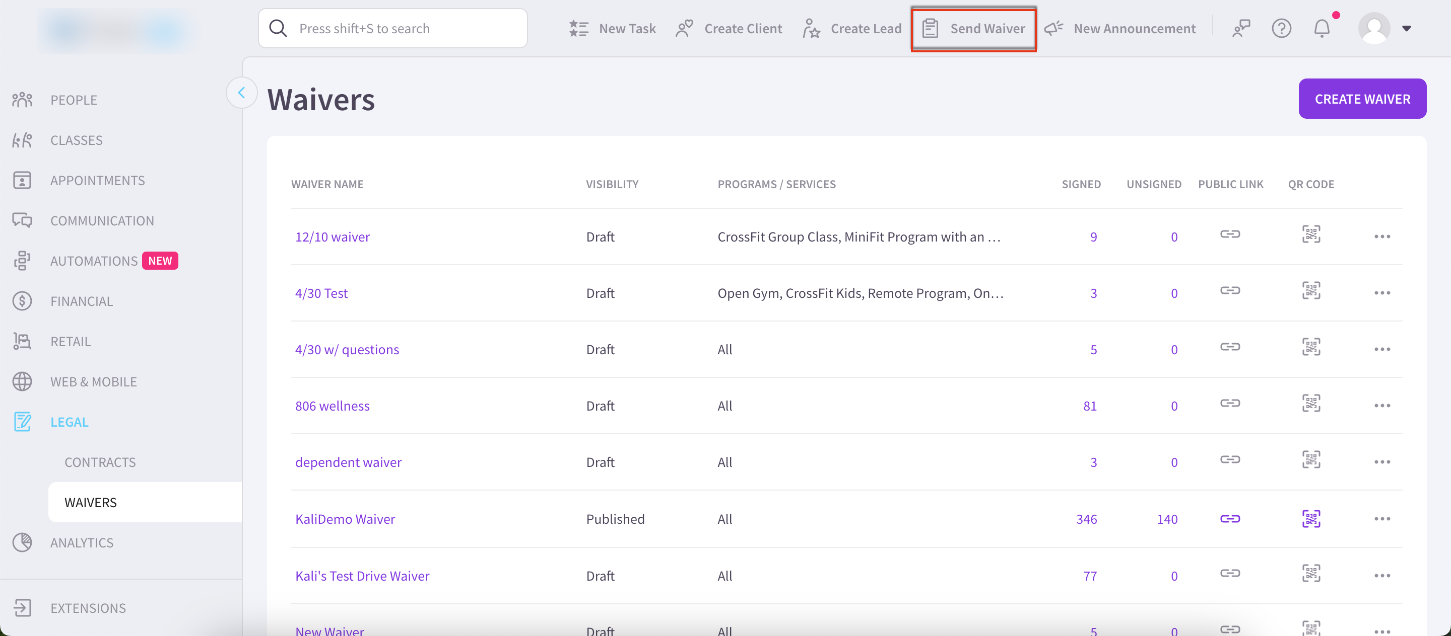
Task: Copy public link for KaliDemo Waiver
Action: coord(1230,518)
